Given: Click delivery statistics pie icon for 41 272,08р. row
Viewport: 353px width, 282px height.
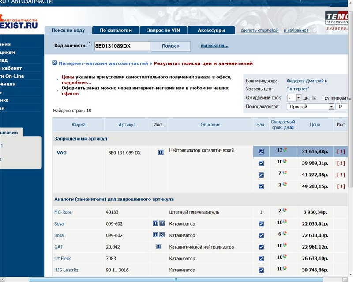Looking at the screenshot, I should click(x=285, y=172).
